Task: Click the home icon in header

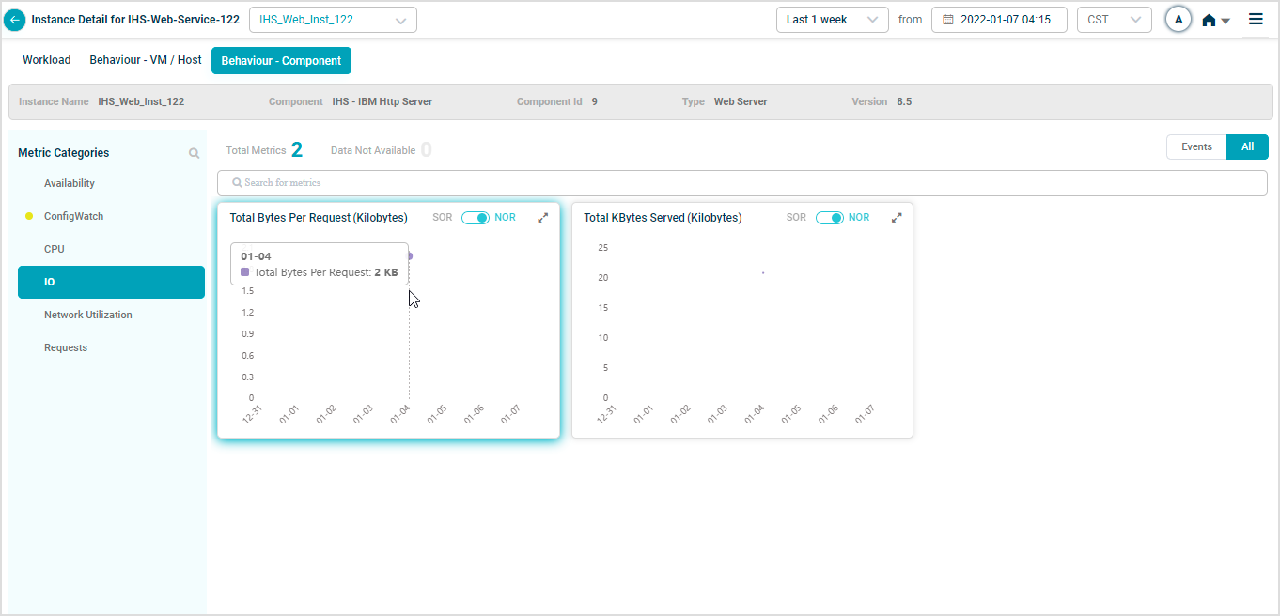Action: (x=1210, y=20)
